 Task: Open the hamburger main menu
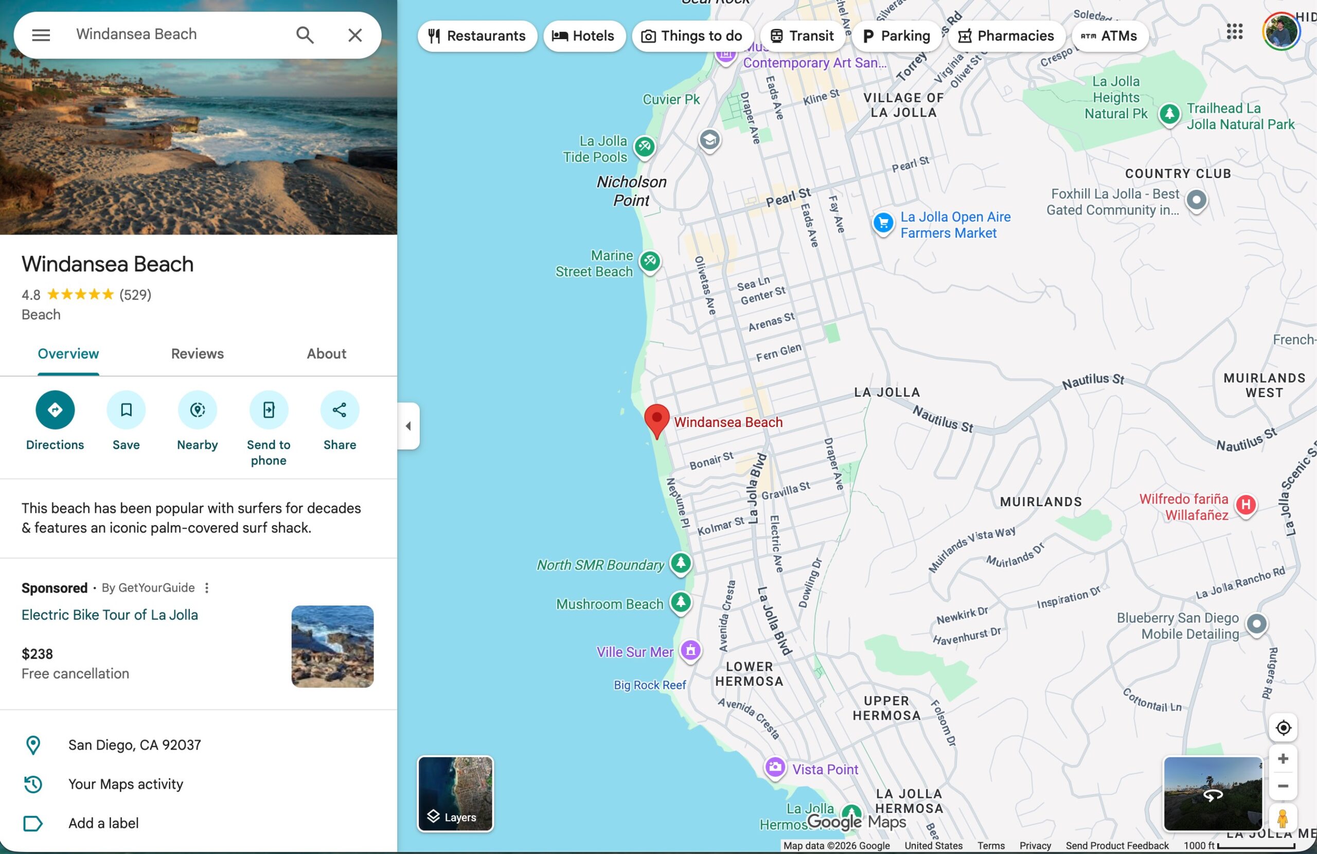pyautogui.click(x=41, y=35)
